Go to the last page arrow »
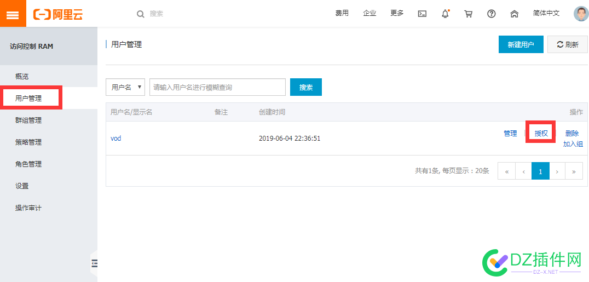589x282 pixels. click(574, 171)
